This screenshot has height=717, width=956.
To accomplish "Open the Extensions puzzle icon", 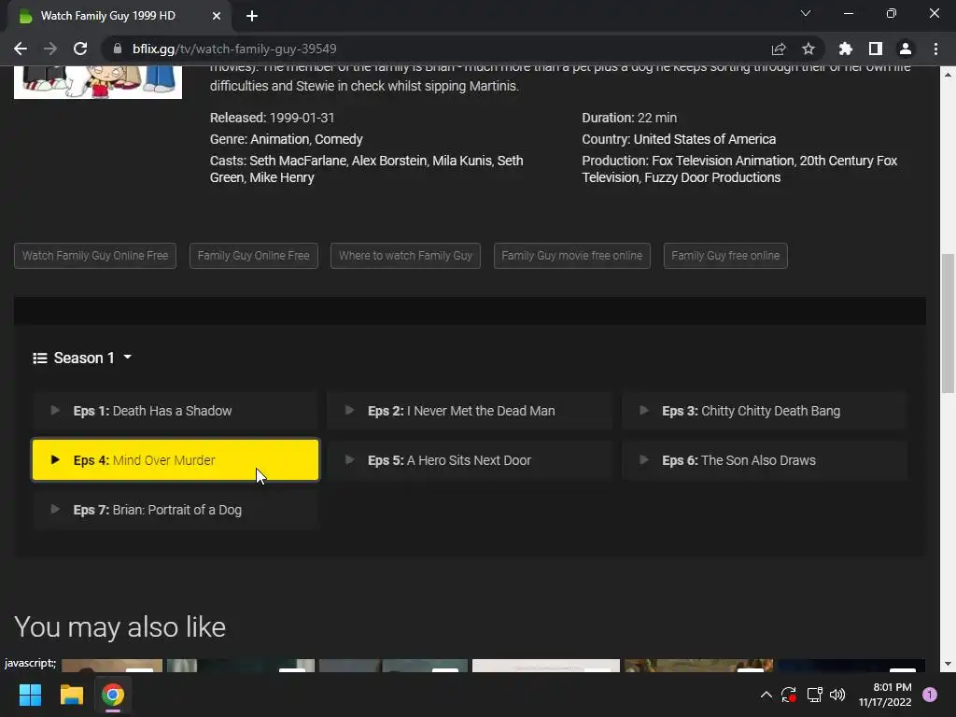I will (846, 49).
